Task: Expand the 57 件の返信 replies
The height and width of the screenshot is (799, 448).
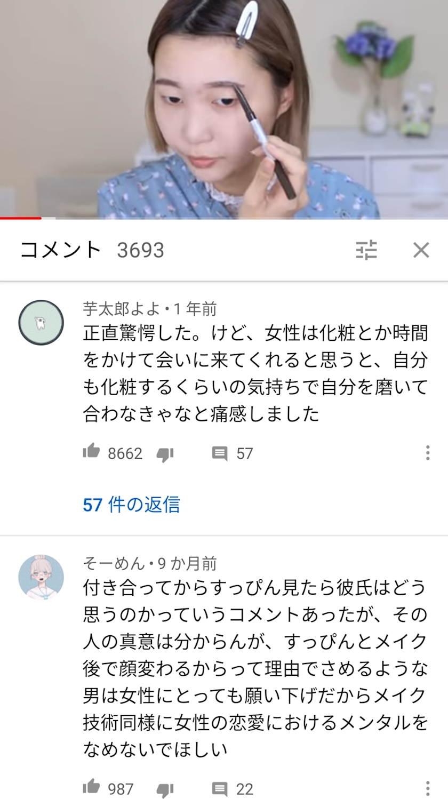Action: [x=131, y=504]
